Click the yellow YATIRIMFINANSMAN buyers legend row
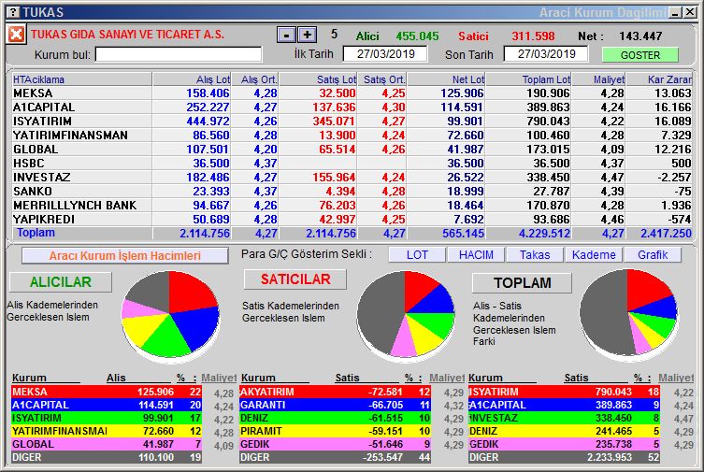 pyautogui.click(x=107, y=431)
